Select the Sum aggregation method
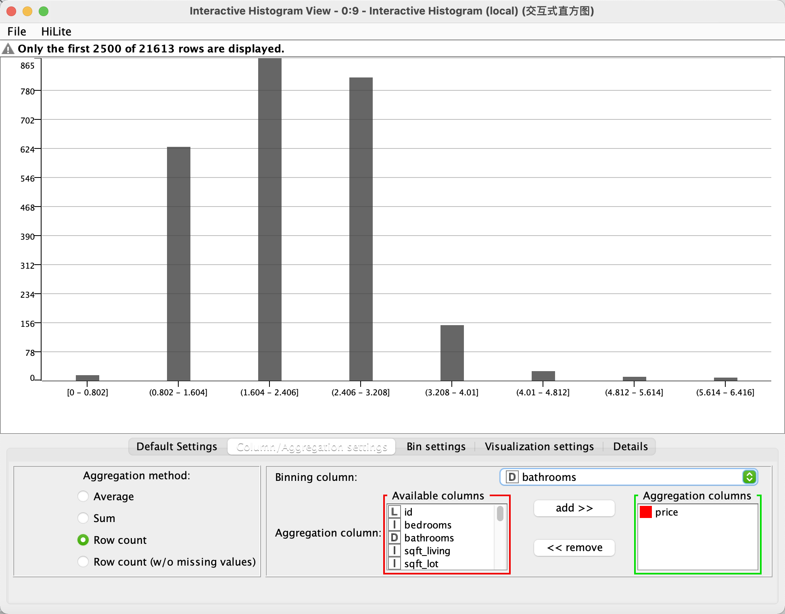785x614 pixels. [x=83, y=518]
